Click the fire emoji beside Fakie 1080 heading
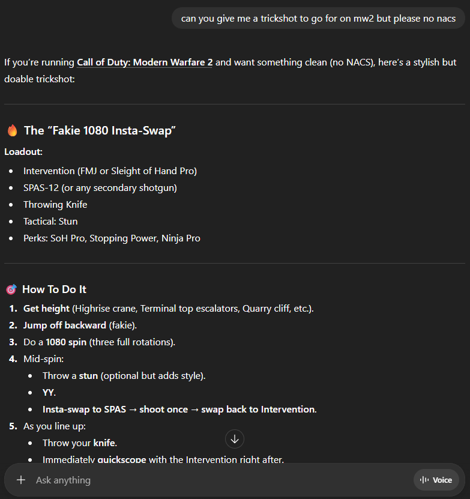The image size is (470, 499). 13,130
